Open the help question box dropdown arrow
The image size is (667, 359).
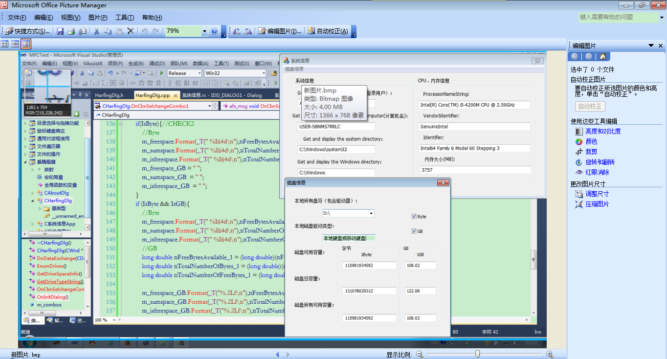662,17
